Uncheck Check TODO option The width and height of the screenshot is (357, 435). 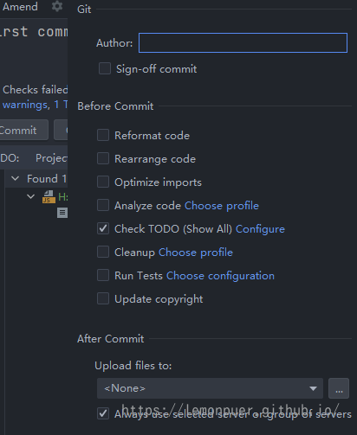click(x=103, y=228)
